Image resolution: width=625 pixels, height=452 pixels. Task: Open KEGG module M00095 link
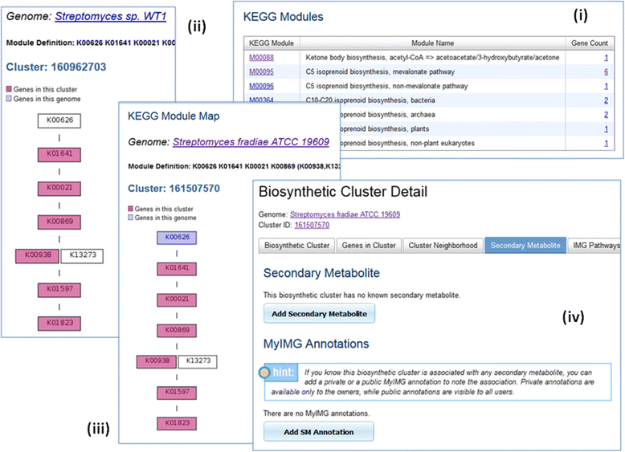(x=261, y=71)
